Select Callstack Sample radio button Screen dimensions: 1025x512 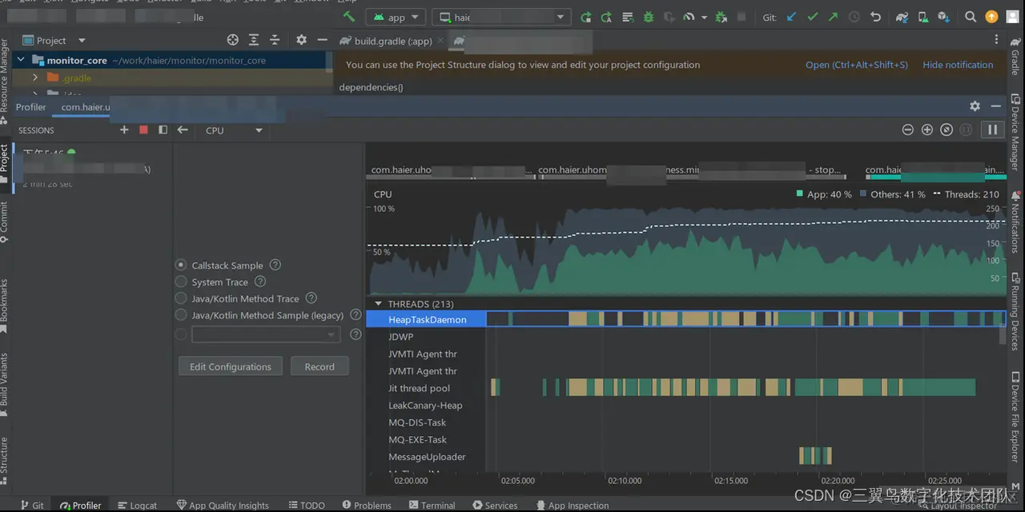181,265
